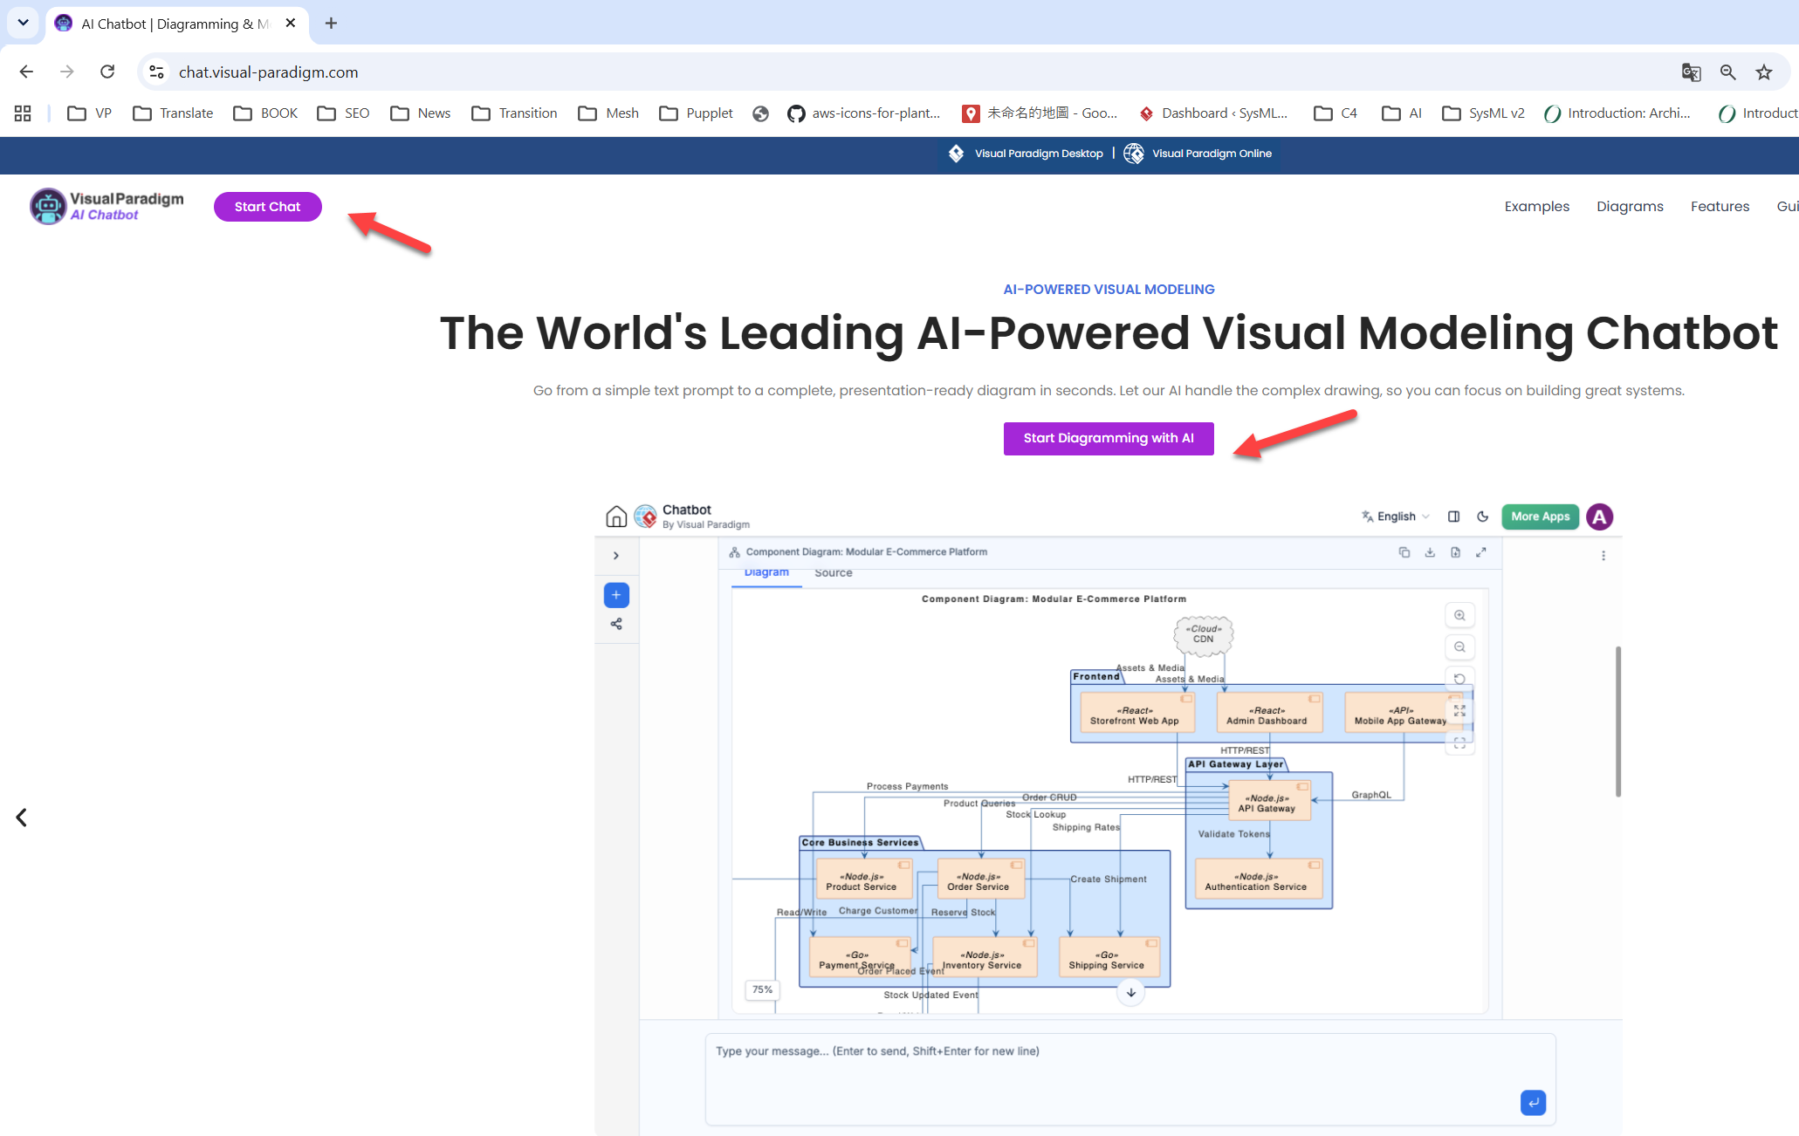Open the News bookmarks folder
The height and width of the screenshot is (1136, 1799).
pyautogui.click(x=421, y=113)
